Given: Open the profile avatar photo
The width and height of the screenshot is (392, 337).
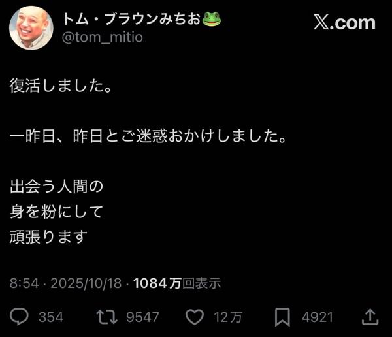Looking at the screenshot, I should (x=31, y=27).
